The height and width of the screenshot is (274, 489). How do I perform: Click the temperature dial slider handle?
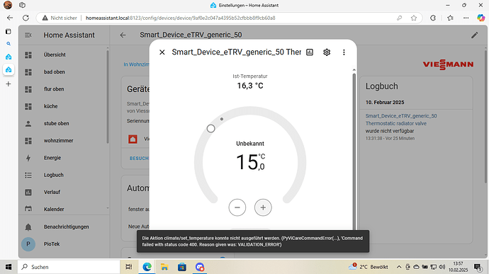pos(210,128)
